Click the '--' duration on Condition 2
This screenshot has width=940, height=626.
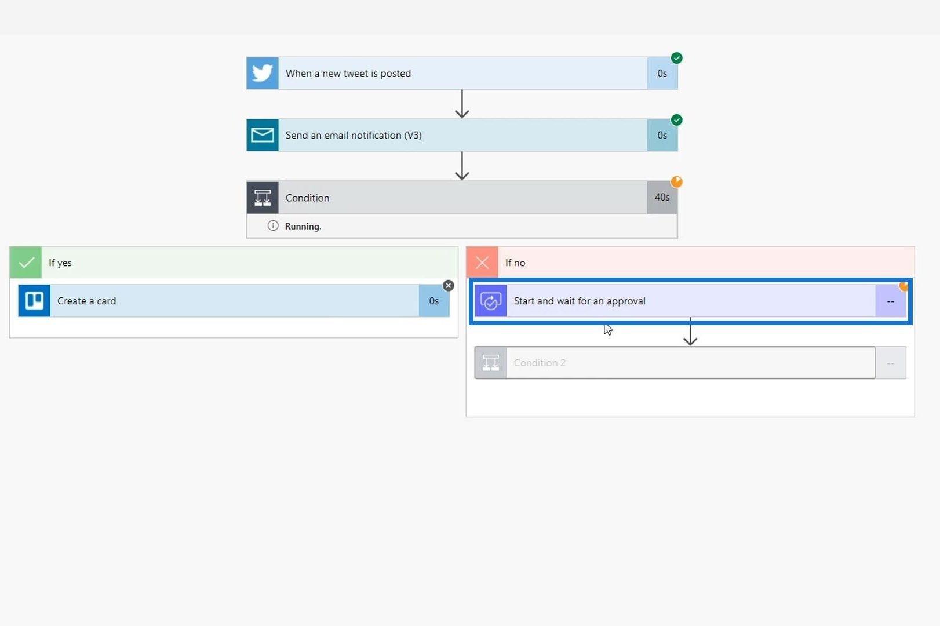[891, 363]
